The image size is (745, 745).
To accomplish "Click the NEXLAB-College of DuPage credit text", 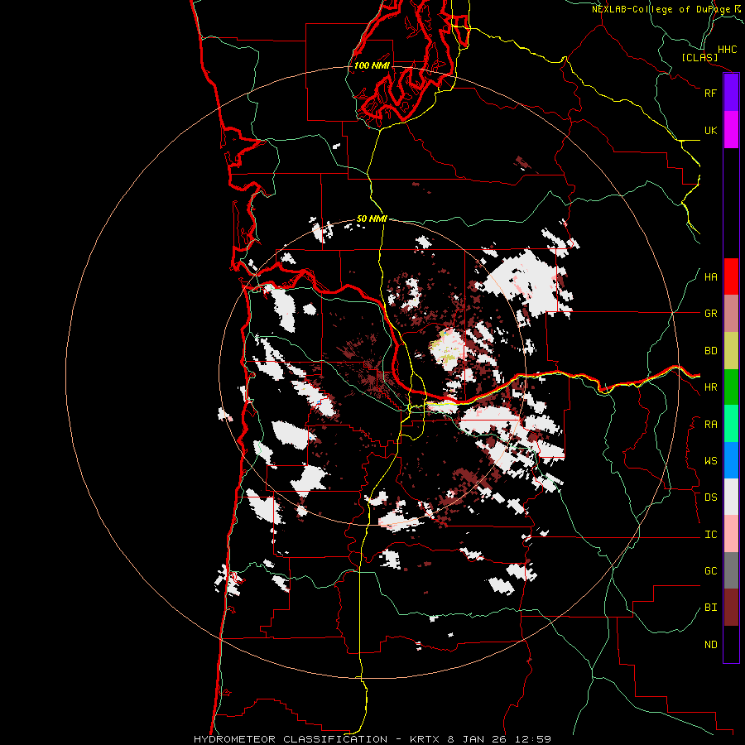I will (x=661, y=9).
